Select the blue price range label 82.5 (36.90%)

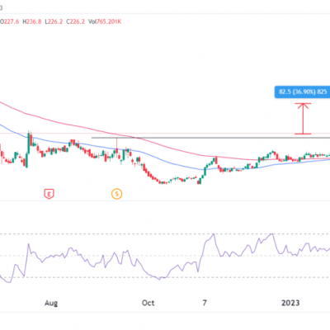(x=302, y=92)
